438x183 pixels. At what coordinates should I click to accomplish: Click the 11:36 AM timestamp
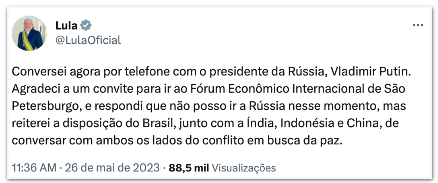point(34,168)
